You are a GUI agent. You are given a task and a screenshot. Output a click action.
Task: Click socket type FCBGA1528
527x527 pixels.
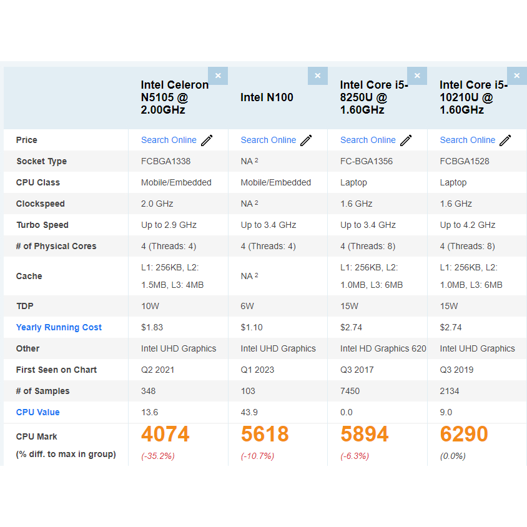pyautogui.click(x=465, y=161)
